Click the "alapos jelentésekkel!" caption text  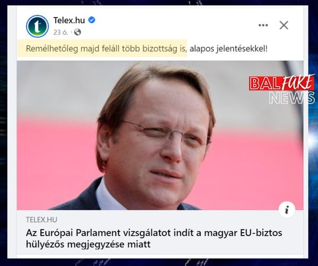click(228, 49)
